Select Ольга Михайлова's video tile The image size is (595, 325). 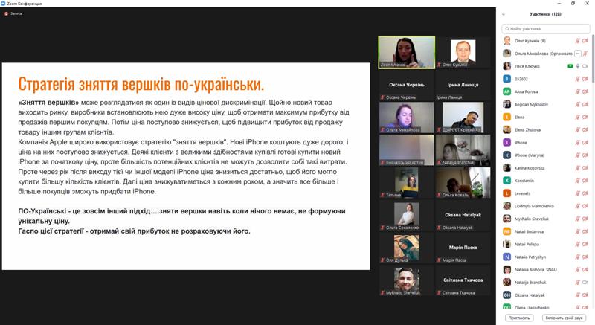406,118
